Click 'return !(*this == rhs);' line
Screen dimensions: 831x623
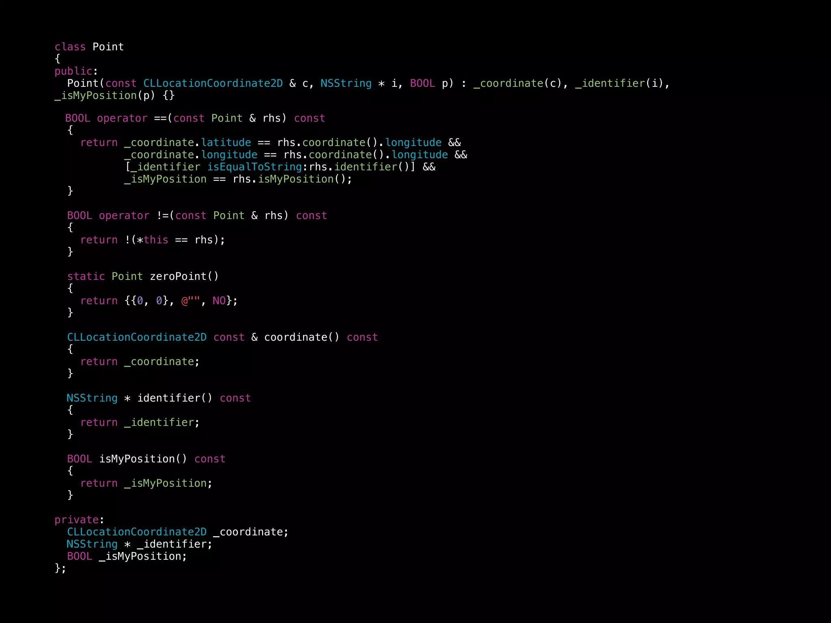coord(153,240)
